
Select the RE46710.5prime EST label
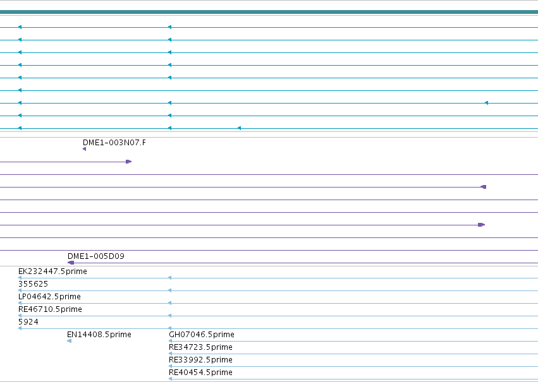[50, 309]
